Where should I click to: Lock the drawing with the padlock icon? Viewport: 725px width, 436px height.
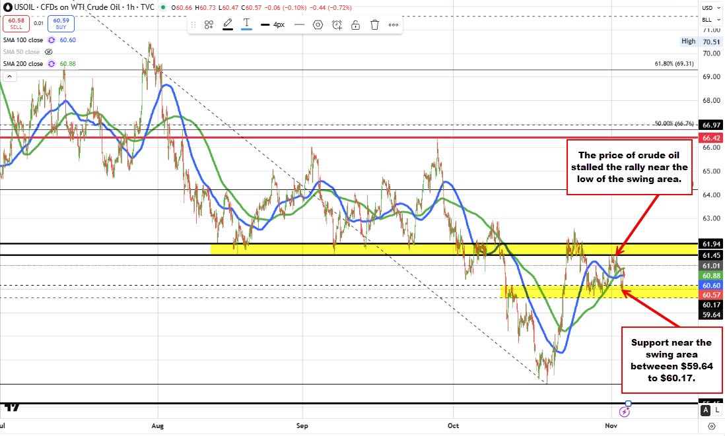[356, 24]
